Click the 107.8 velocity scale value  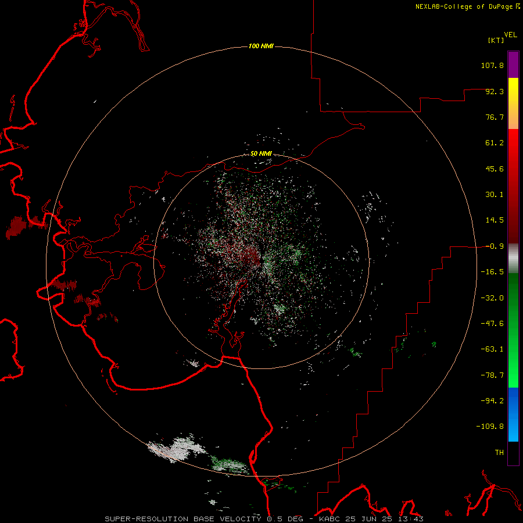492,65
